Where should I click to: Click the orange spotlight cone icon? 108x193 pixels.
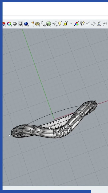(33, 23)
